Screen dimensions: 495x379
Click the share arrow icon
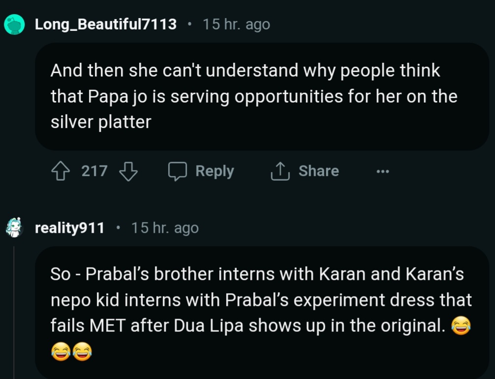coord(280,171)
